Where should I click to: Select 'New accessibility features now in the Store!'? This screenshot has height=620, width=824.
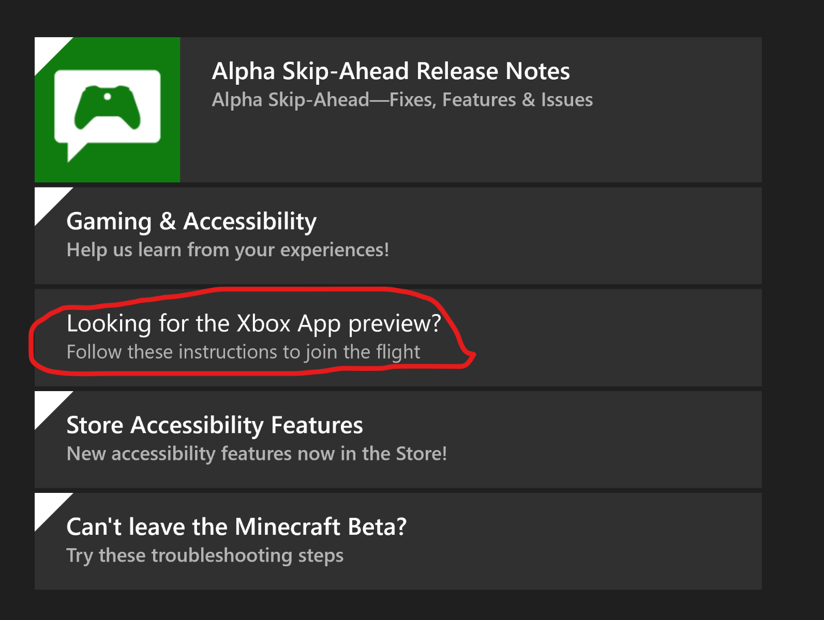257,454
